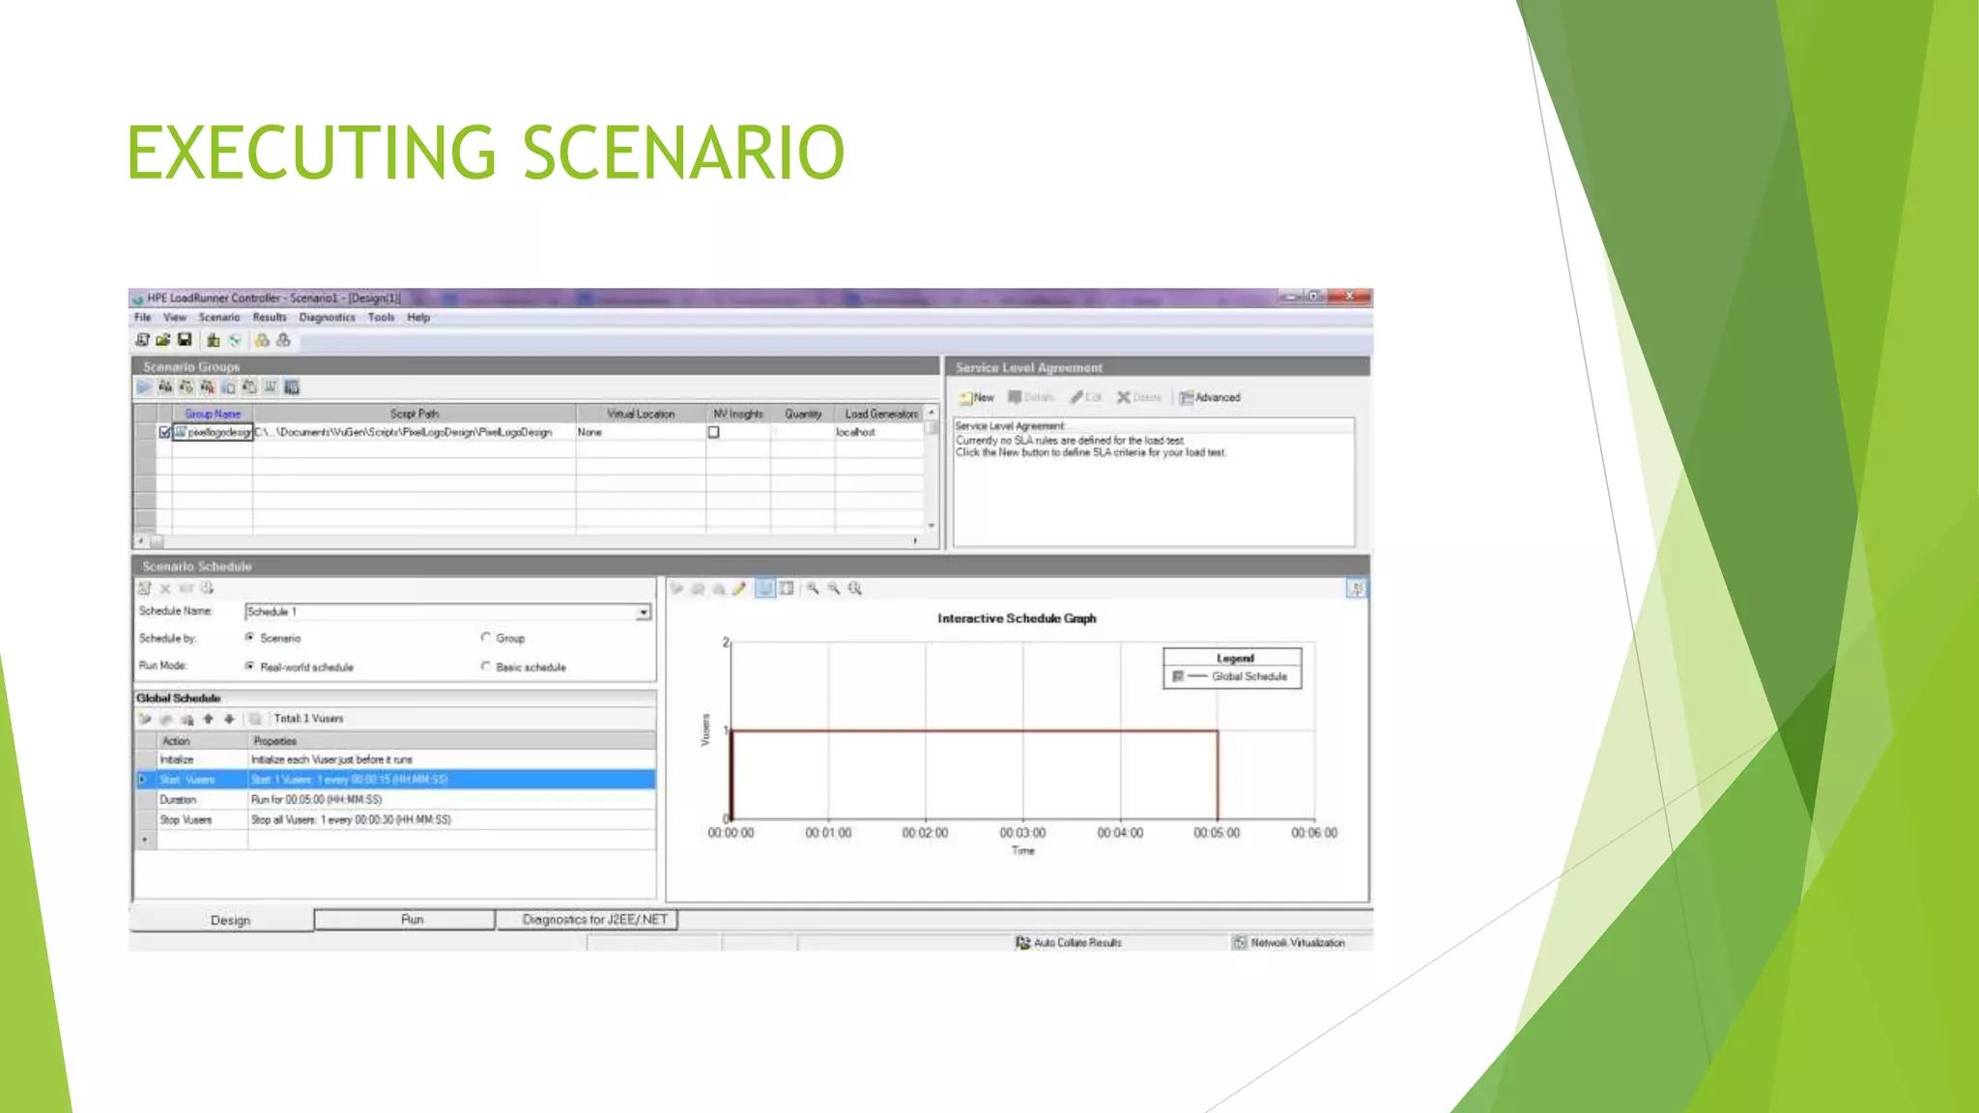
Task: Click move action down arrow in Global Schedule
Action: pyautogui.click(x=229, y=719)
